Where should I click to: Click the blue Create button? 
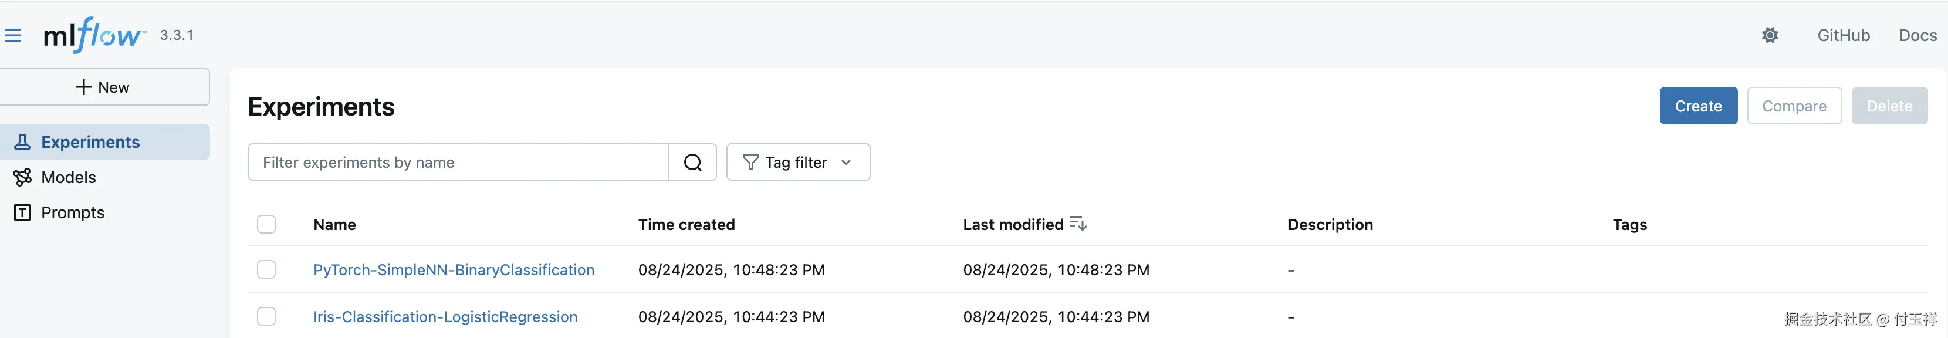pyautogui.click(x=1697, y=107)
